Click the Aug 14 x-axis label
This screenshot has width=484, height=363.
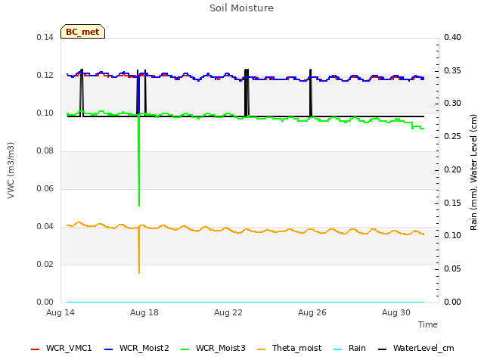point(60,312)
